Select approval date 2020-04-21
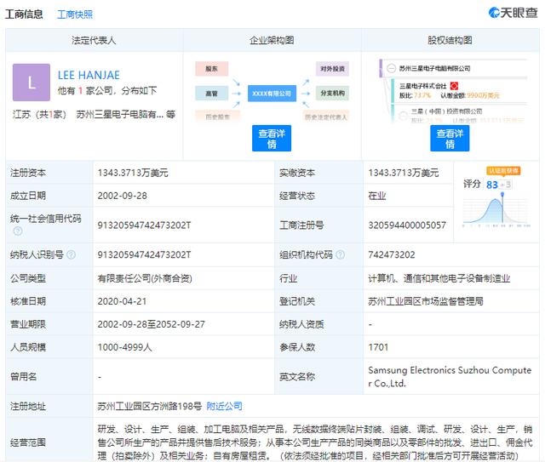Image resolution: width=545 pixels, height=462 pixels. click(122, 301)
